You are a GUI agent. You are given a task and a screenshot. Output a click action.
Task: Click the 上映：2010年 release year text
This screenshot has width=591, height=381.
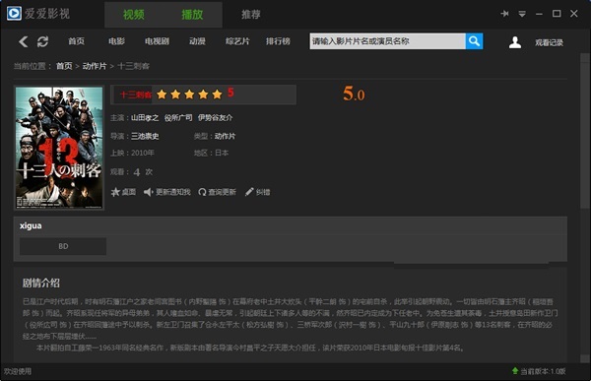tap(132, 153)
